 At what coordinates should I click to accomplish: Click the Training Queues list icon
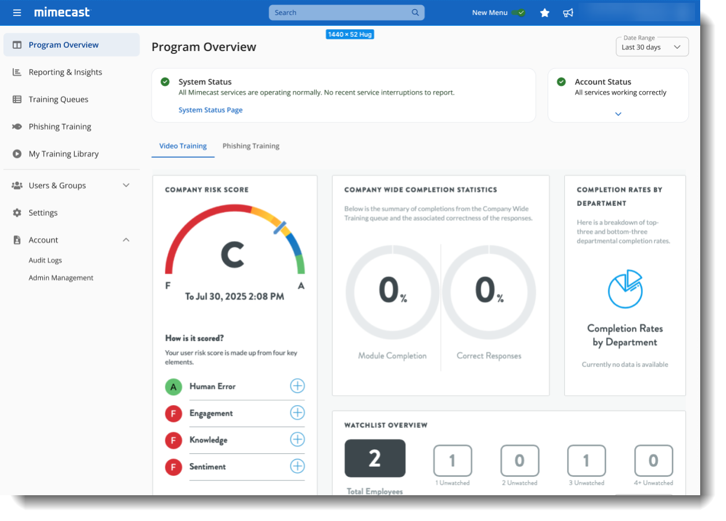point(17,99)
